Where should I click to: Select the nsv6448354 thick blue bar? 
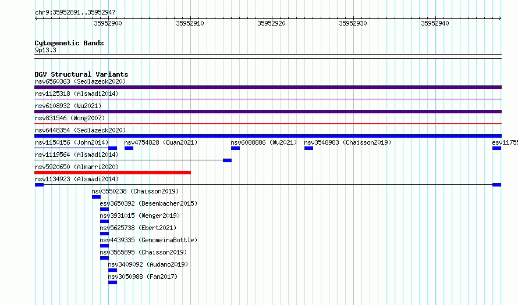[x=268, y=136]
